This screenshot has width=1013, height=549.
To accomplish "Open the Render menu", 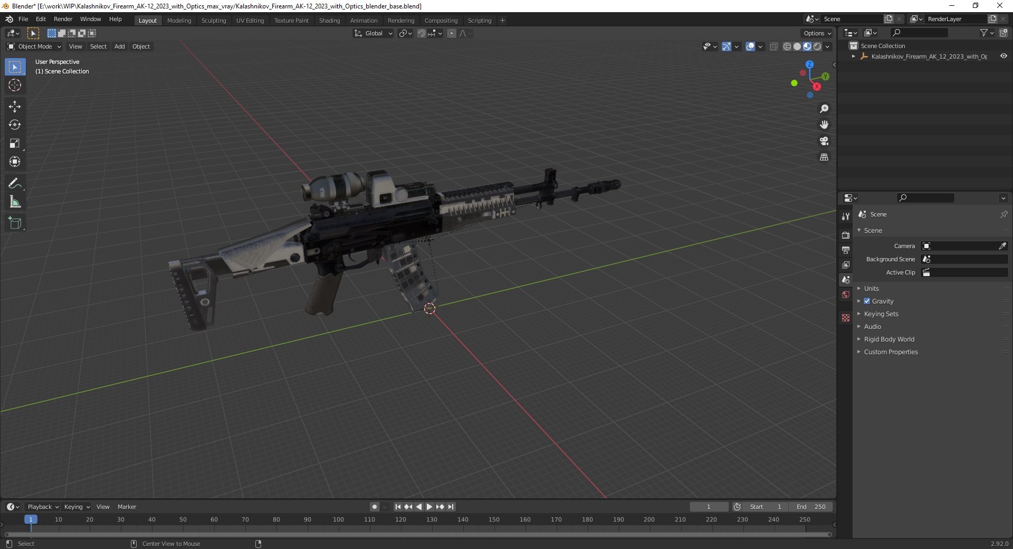I will pyautogui.click(x=63, y=19).
